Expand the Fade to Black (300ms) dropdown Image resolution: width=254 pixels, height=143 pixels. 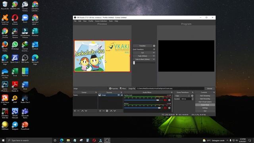[x=154, y=59]
